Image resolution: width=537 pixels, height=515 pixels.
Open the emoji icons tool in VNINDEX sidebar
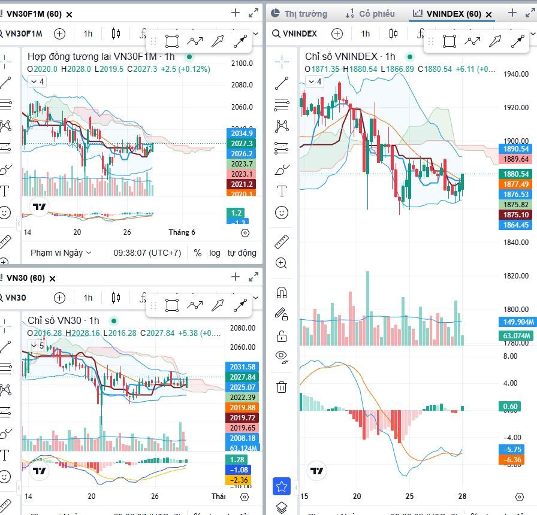pyautogui.click(x=282, y=213)
